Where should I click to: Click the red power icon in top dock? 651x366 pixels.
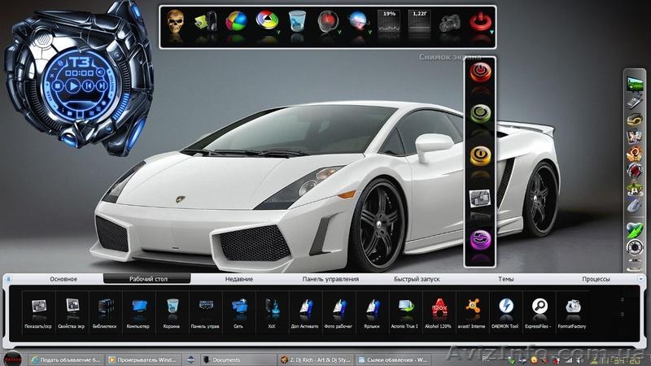[x=480, y=21]
